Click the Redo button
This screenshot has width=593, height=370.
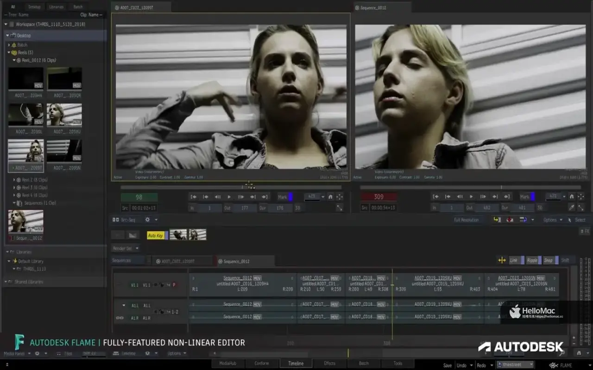[x=481, y=365]
